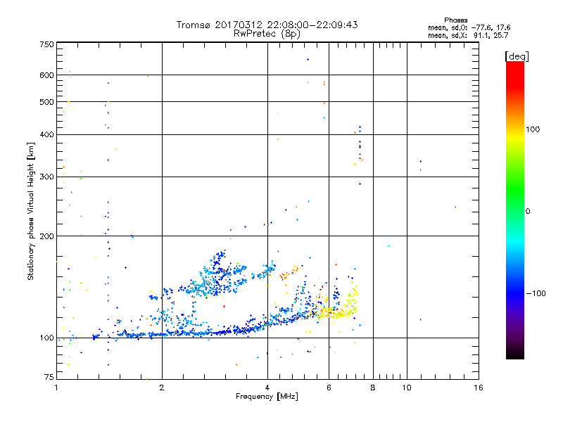Viewport: 563px width, 422px height.
Task: Click the frequency axis tick label "1"
Action: pos(56,388)
